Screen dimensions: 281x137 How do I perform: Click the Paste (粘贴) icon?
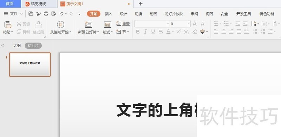point(8,25)
